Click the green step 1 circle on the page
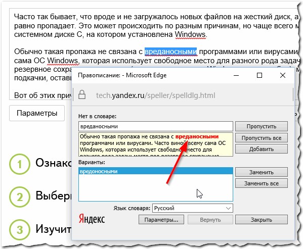The width and height of the screenshot is (303, 249). coord(20,164)
